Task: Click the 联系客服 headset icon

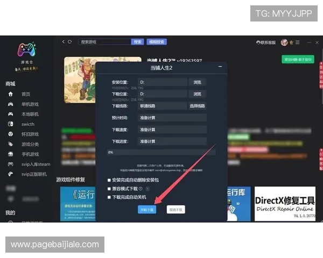Action: 258,42
